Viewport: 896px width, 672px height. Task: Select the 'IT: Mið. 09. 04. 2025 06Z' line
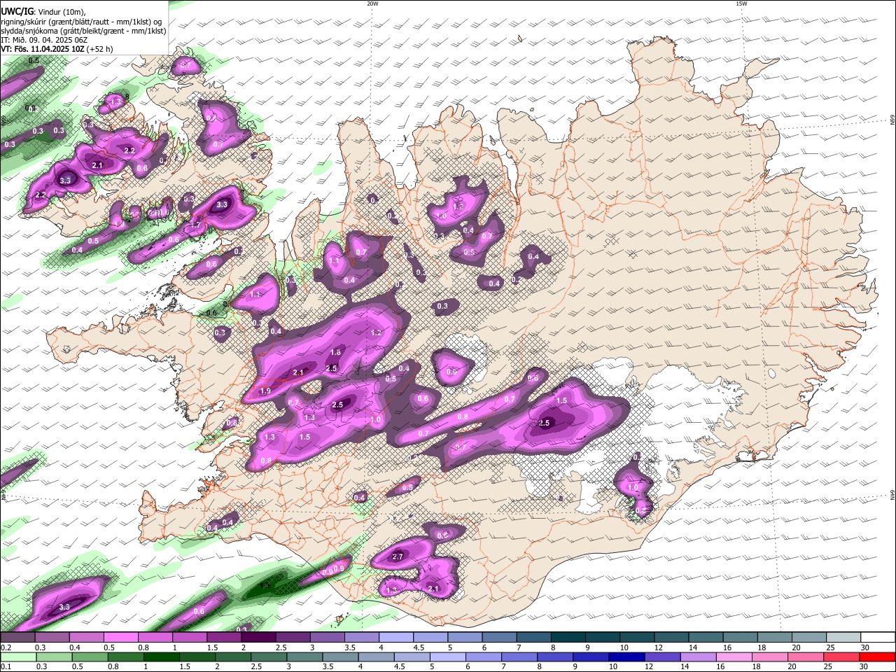tap(44, 40)
